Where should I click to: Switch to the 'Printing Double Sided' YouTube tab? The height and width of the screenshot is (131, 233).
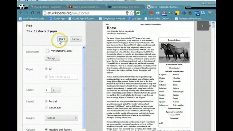pyautogui.click(x=86, y=7)
